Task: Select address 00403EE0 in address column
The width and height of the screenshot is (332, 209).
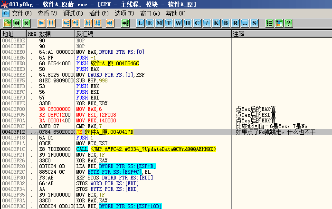Action: (14, 52)
